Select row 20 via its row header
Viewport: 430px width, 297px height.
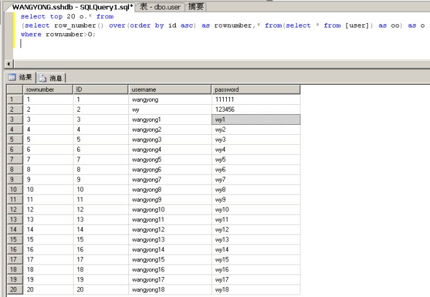(14, 290)
